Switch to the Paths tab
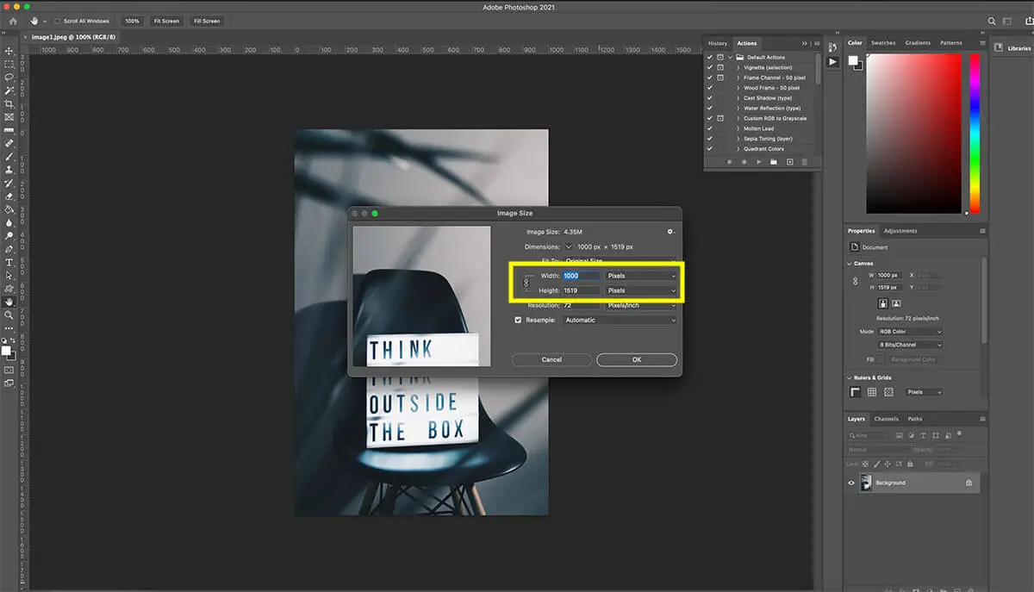This screenshot has width=1034, height=592. point(915,419)
